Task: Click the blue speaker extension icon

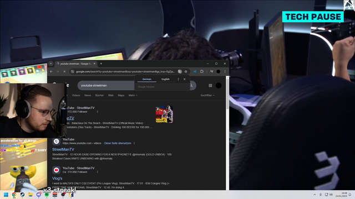Action: 195,71
